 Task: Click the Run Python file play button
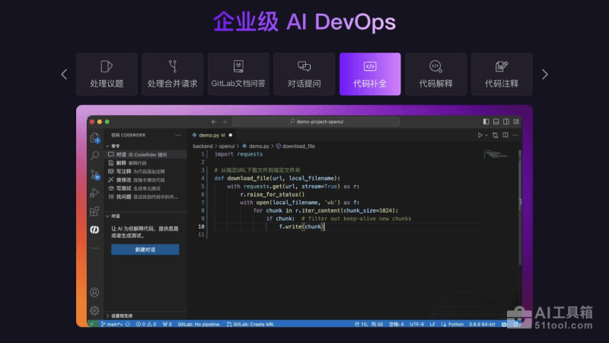click(x=480, y=135)
